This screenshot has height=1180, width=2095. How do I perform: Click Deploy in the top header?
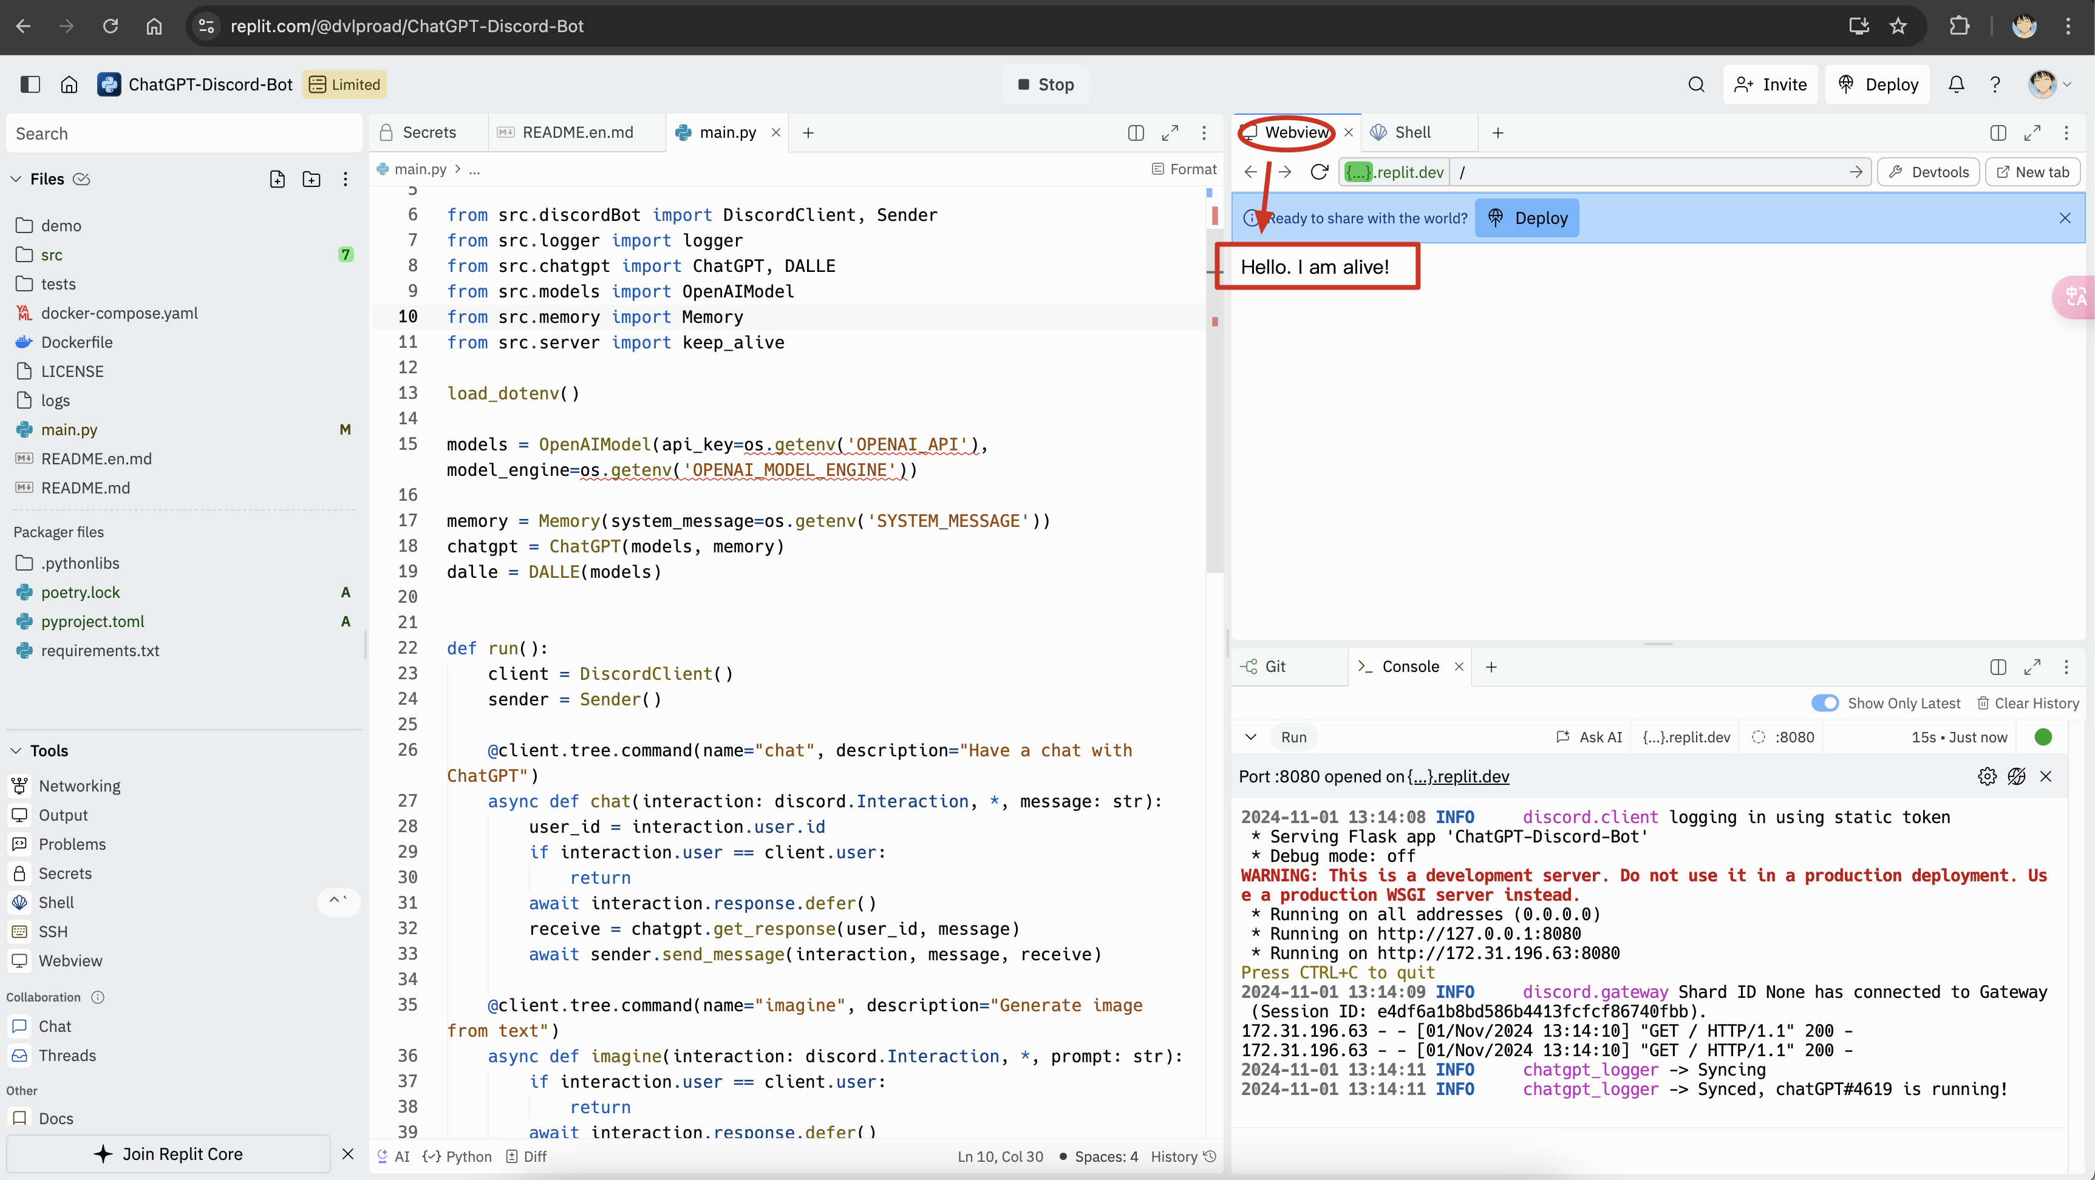(1877, 84)
